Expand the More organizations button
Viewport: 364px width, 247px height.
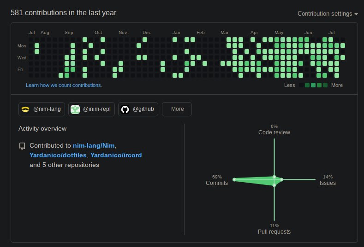tap(177, 109)
